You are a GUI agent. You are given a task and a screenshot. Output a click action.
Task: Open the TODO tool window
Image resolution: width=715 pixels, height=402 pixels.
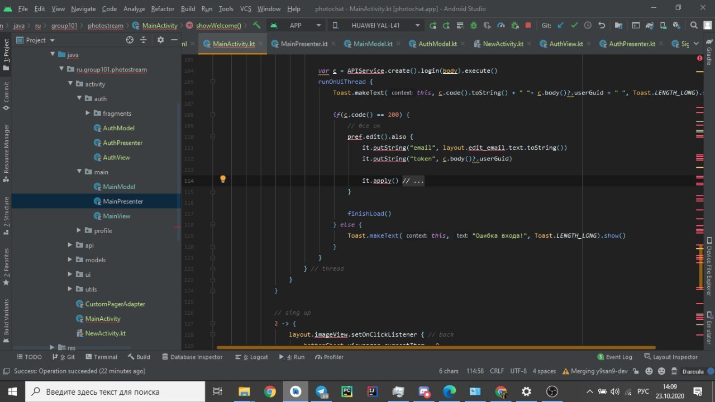click(x=29, y=357)
